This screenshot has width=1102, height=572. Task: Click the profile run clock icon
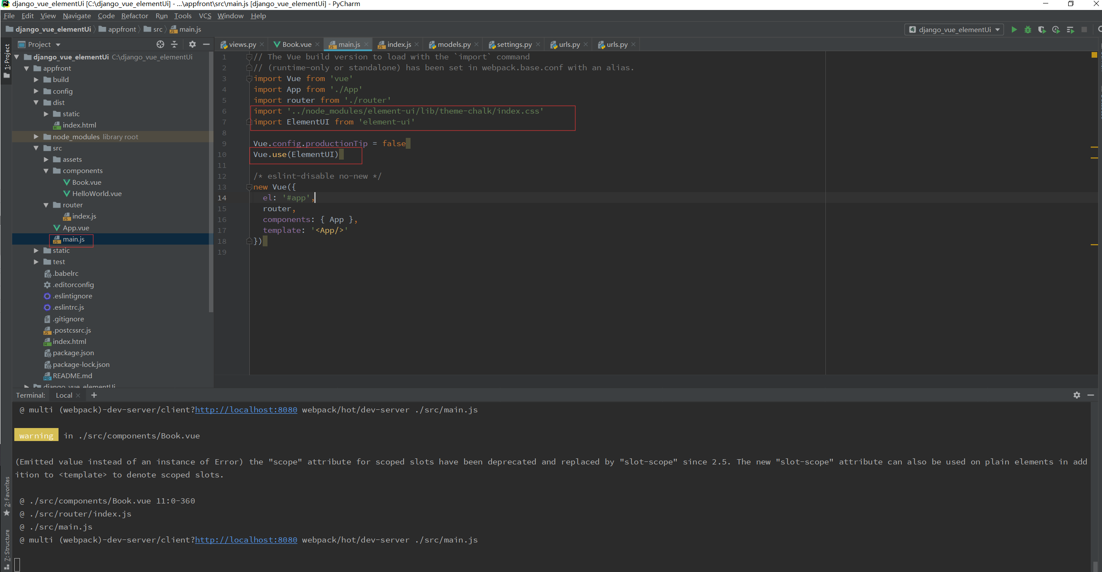(1056, 29)
